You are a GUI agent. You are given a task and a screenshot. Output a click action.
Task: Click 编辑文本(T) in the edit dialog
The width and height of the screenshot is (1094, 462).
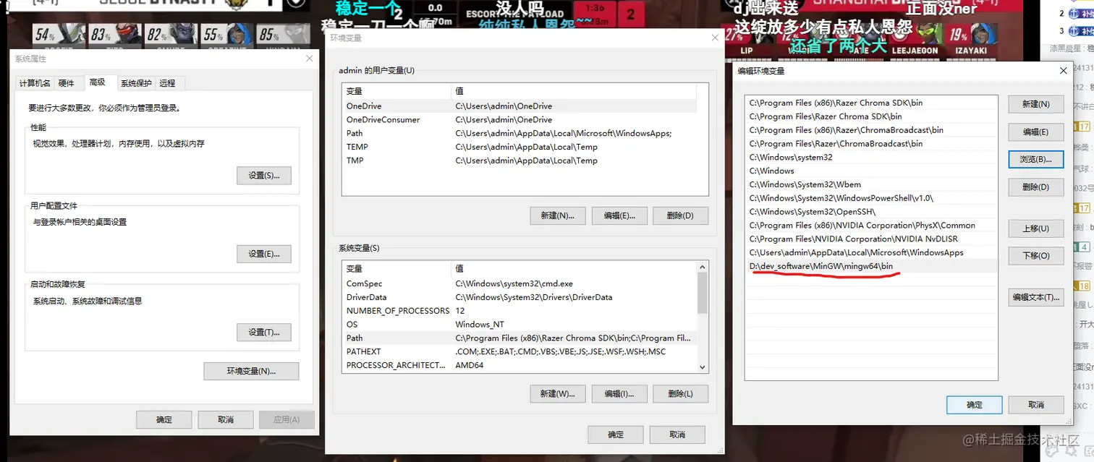[x=1035, y=297]
